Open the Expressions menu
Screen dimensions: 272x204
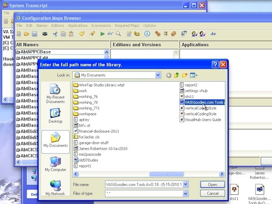(101, 26)
